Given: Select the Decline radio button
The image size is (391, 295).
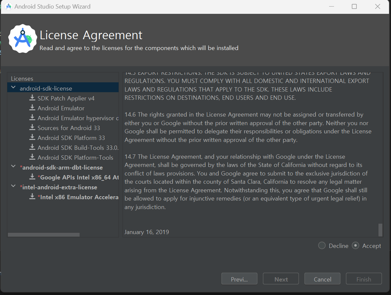Looking at the screenshot, I should point(322,246).
